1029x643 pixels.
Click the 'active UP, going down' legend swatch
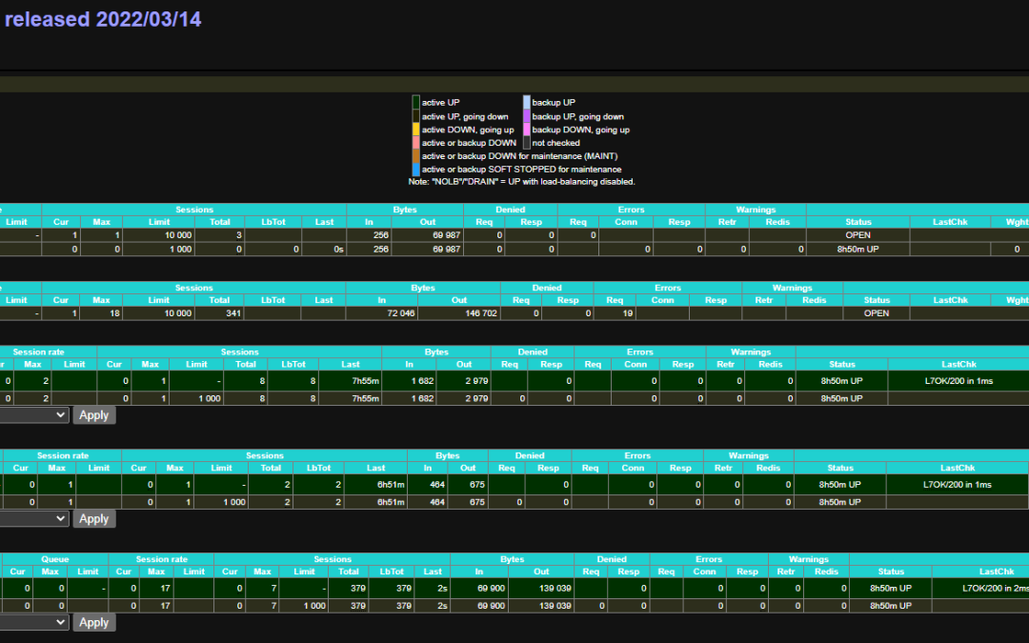pos(415,116)
